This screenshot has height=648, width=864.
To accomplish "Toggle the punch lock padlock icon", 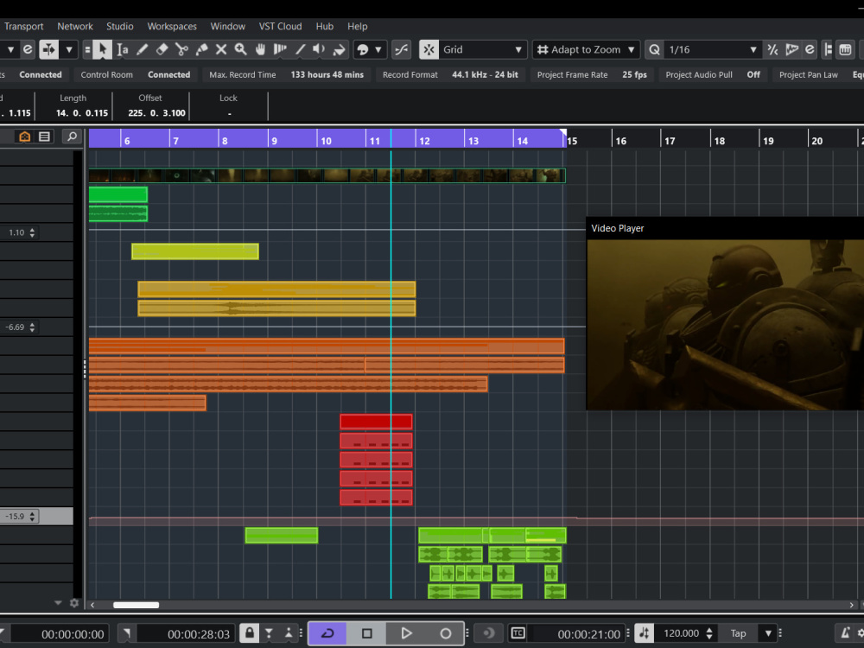I will tap(250, 633).
